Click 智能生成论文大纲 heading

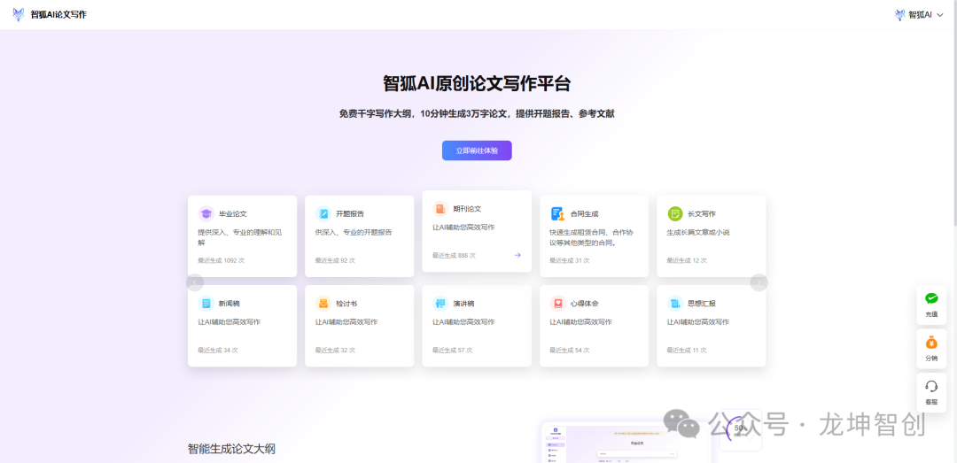tap(231, 449)
